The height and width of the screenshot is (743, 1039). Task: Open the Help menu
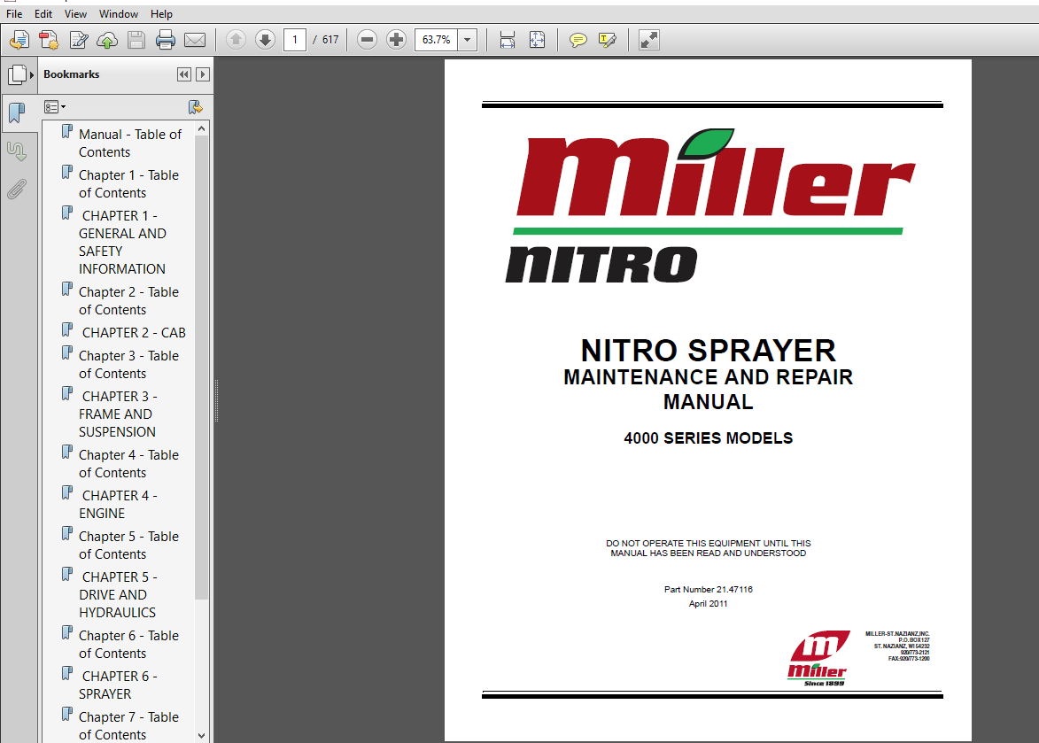click(162, 14)
